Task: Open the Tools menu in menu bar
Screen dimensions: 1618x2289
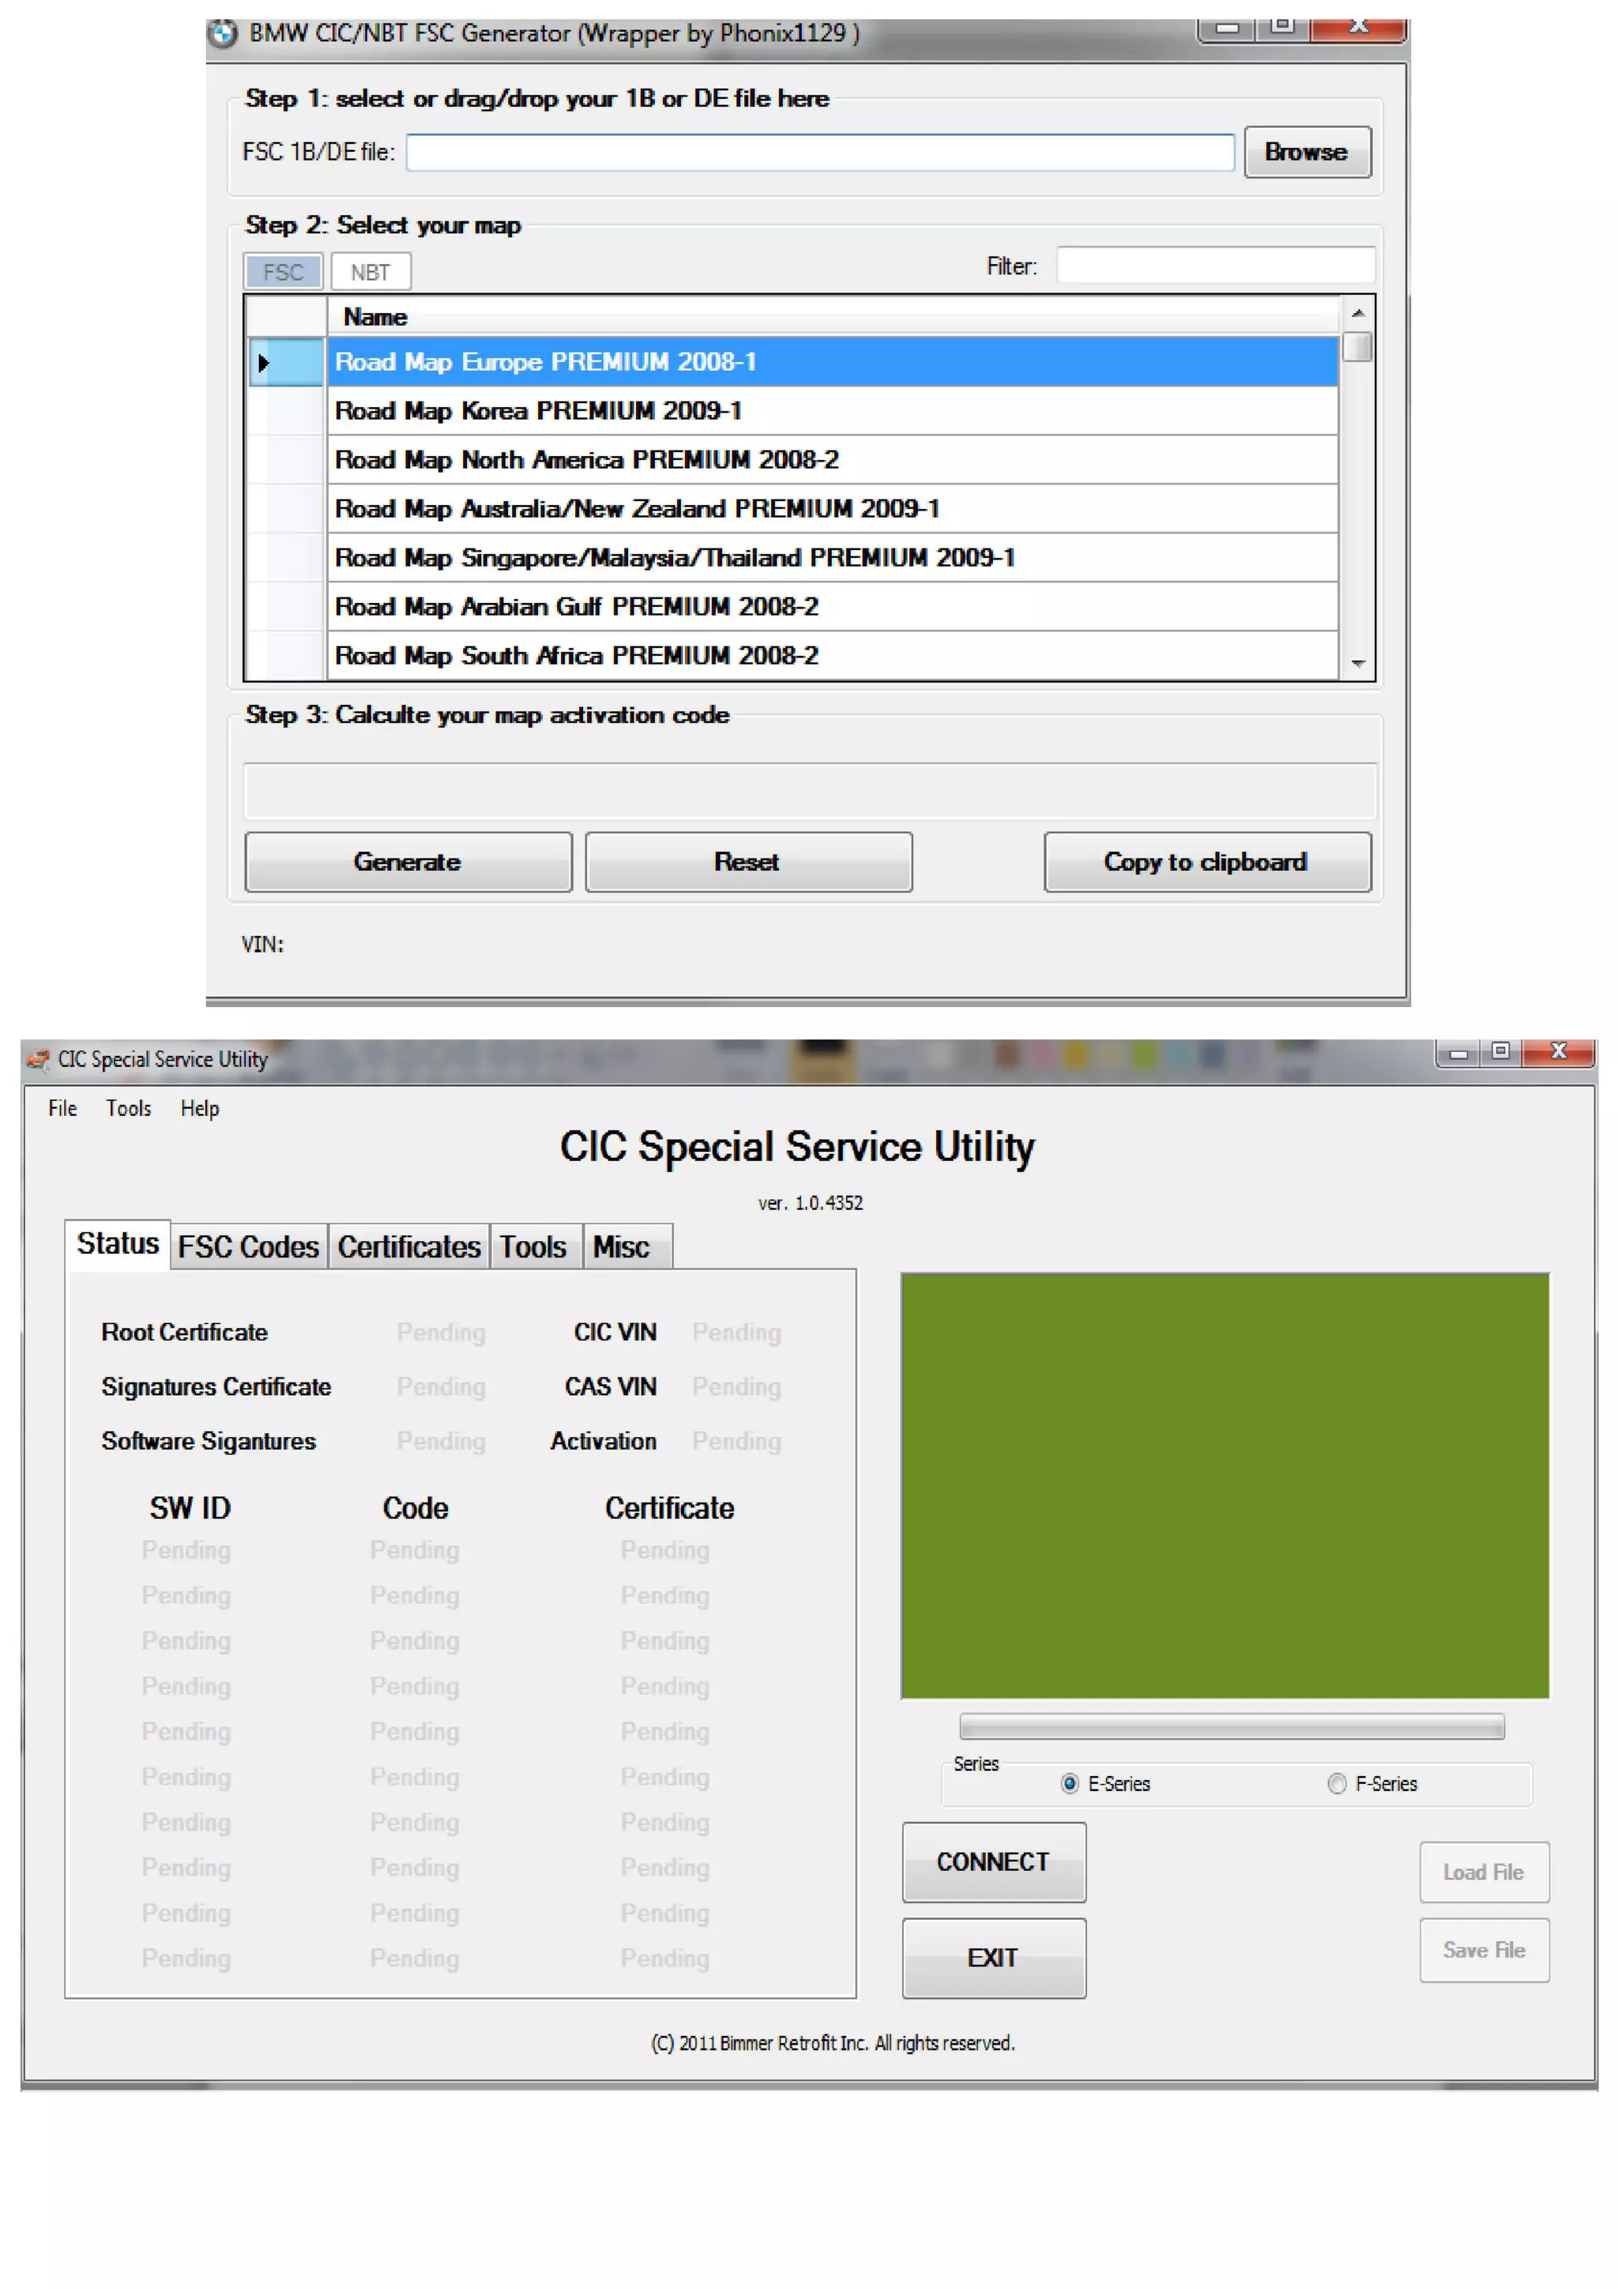Action: tap(129, 1109)
